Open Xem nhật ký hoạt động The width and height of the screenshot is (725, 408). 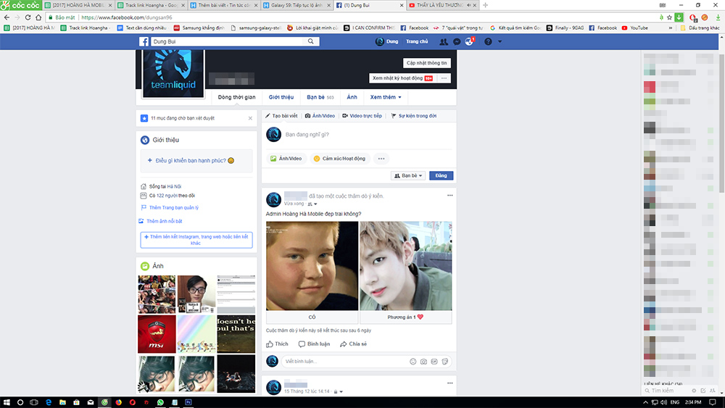[x=402, y=78]
